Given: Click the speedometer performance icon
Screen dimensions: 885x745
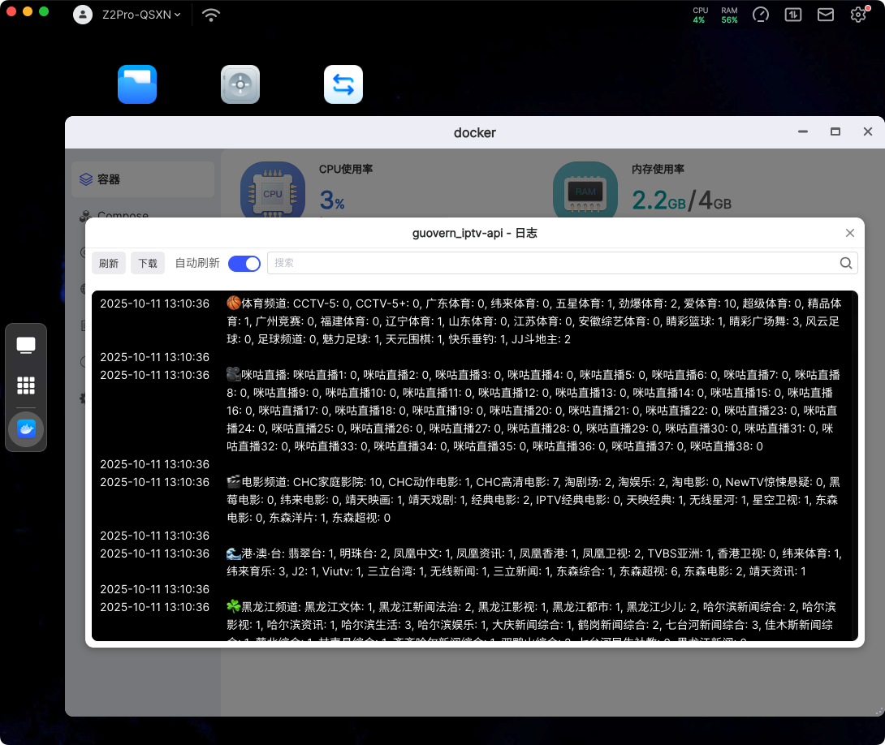Looking at the screenshot, I should coord(761,15).
